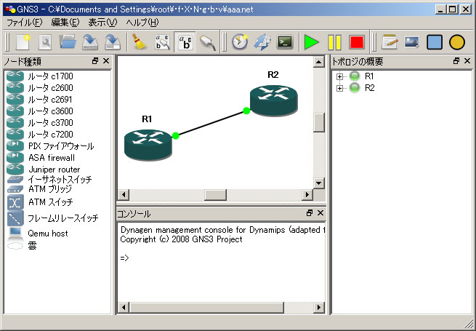Viewport: 476px width, 331px height.
Task: Float the コンソール panel
Action: pos(310,213)
